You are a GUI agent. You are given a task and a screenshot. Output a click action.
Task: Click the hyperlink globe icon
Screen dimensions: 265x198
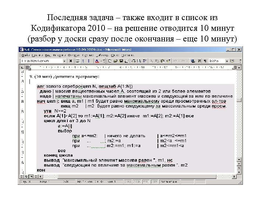pos(193,61)
